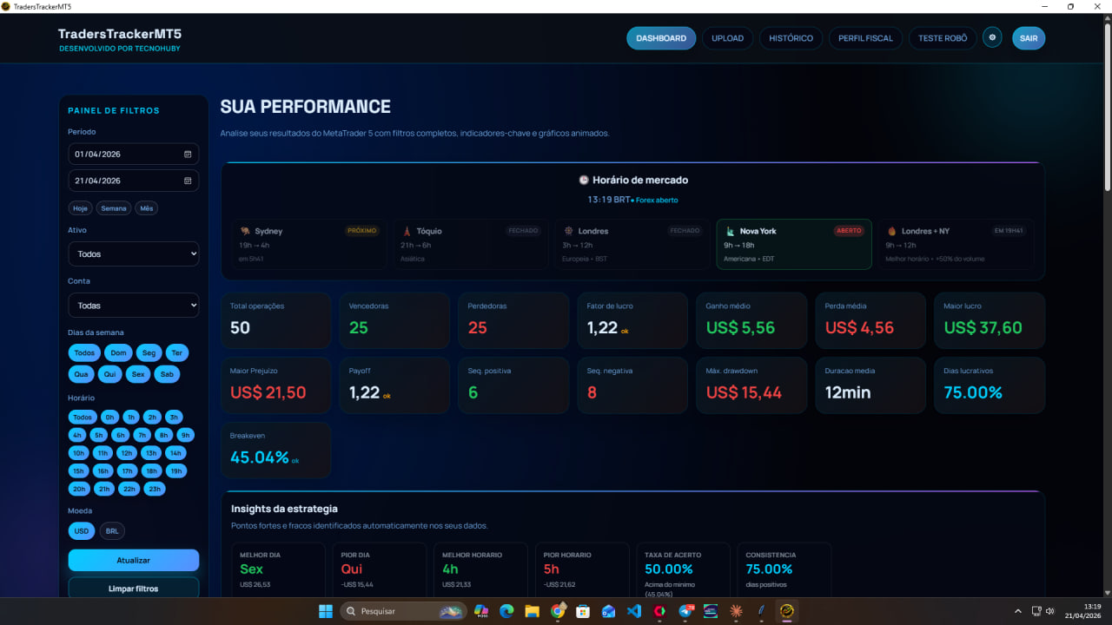The height and width of the screenshot is (625, 1112).
Task: Toggle the Dom weekday chip
Action: [118, 352]
